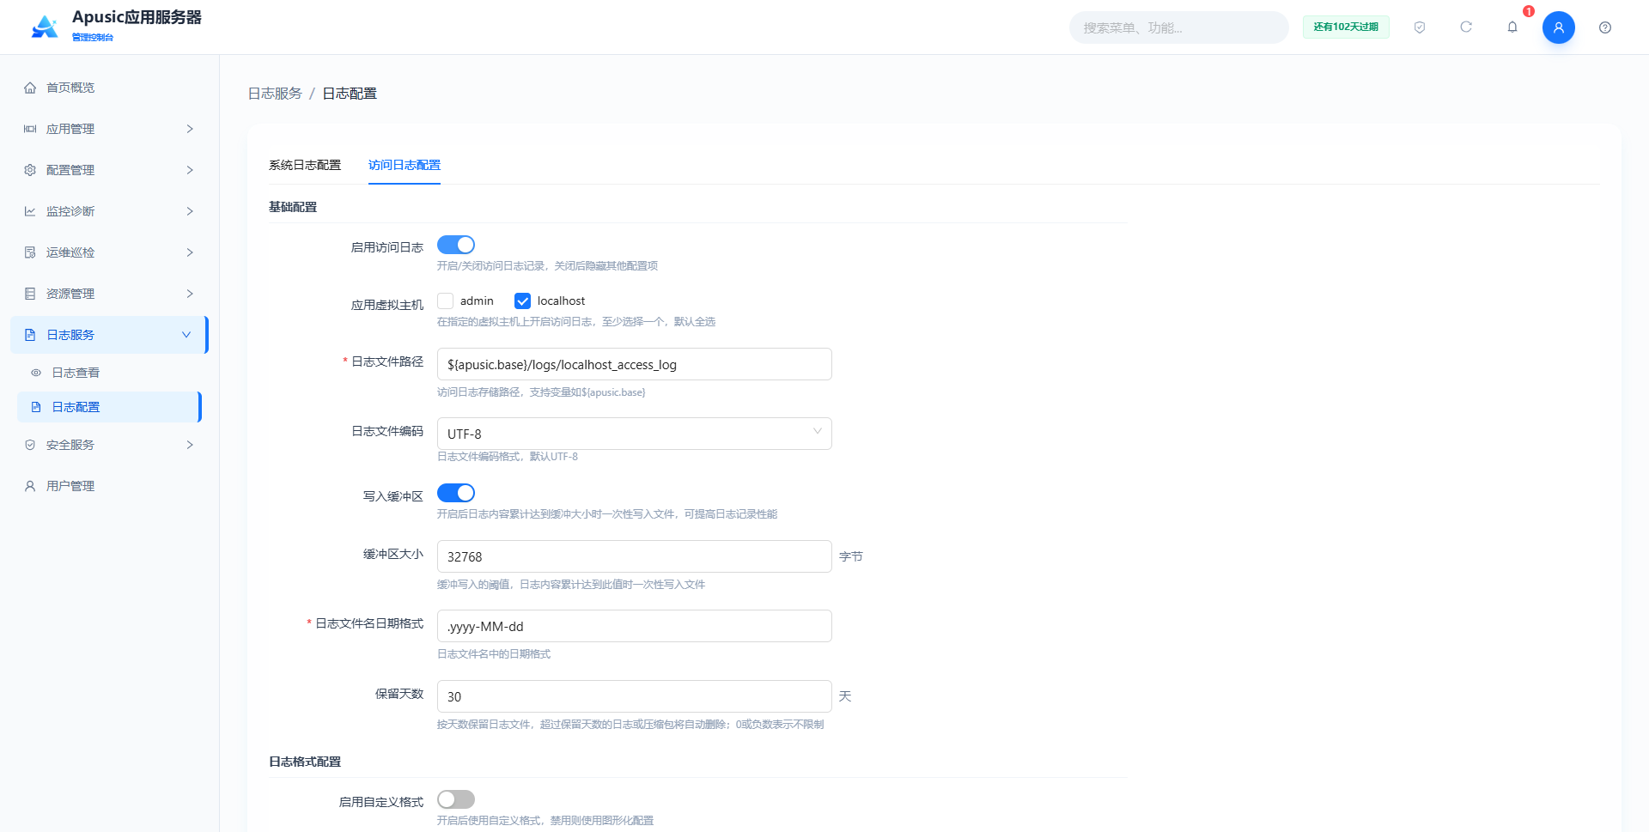Click the 用户管理 person icon
This screenshot has width=1649, height=832.
(x=30, y=486)
